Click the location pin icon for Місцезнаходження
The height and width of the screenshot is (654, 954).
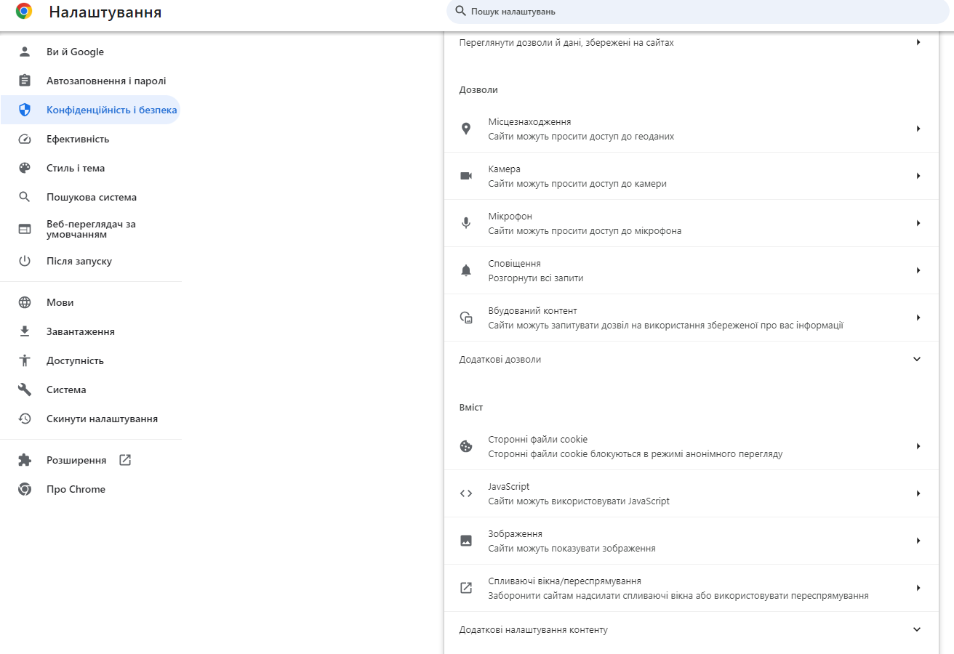pyautogui.click(x=466, y=129)
